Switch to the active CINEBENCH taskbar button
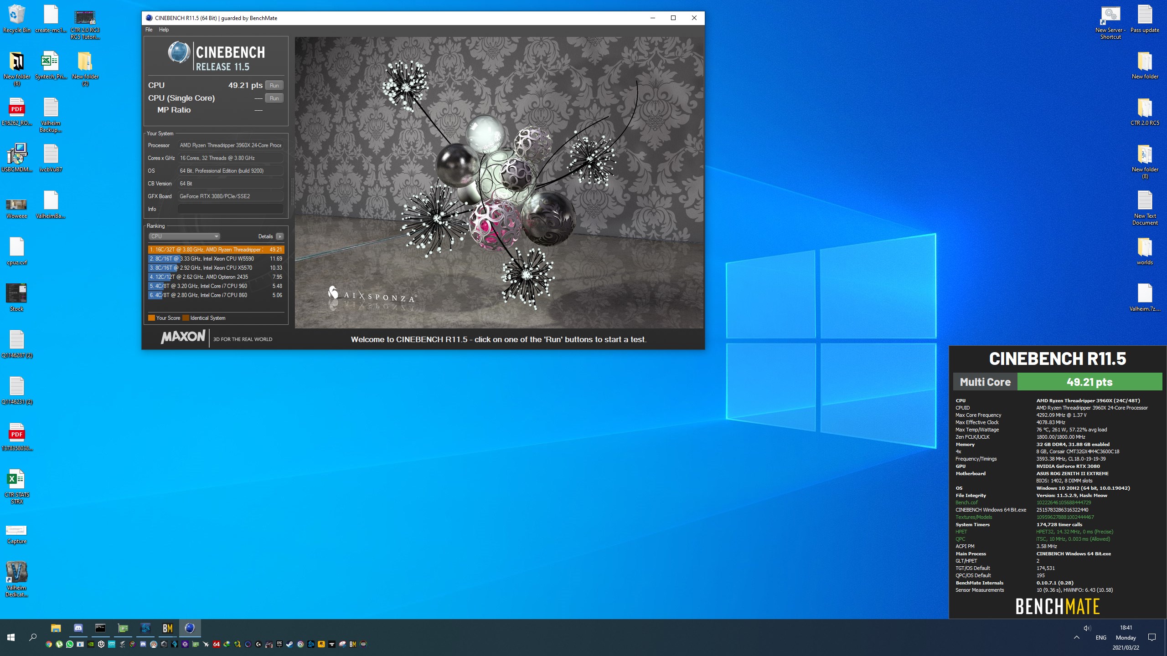 coord(190,629)
